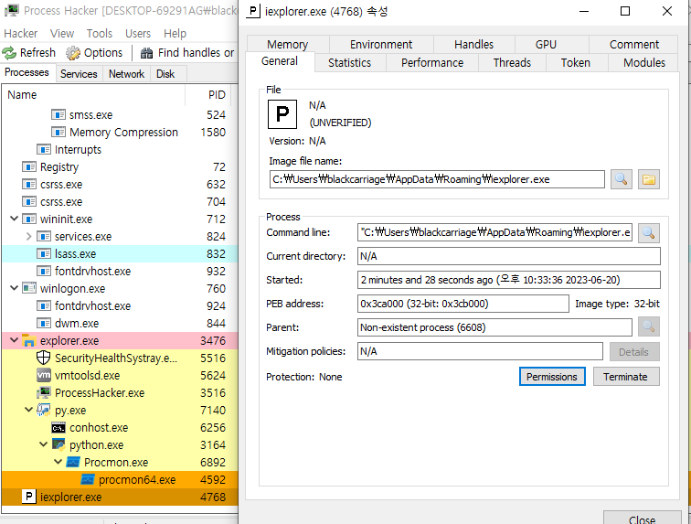Open the View menu
This screenshot has width=691, height=524.
[x=62, y=34]
